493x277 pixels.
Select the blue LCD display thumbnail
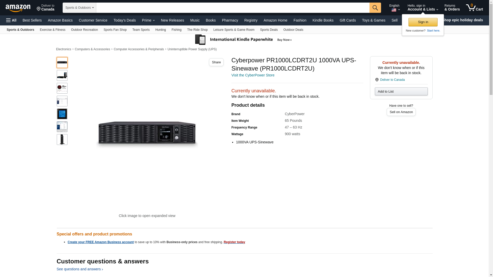click(x=62, y=114)
